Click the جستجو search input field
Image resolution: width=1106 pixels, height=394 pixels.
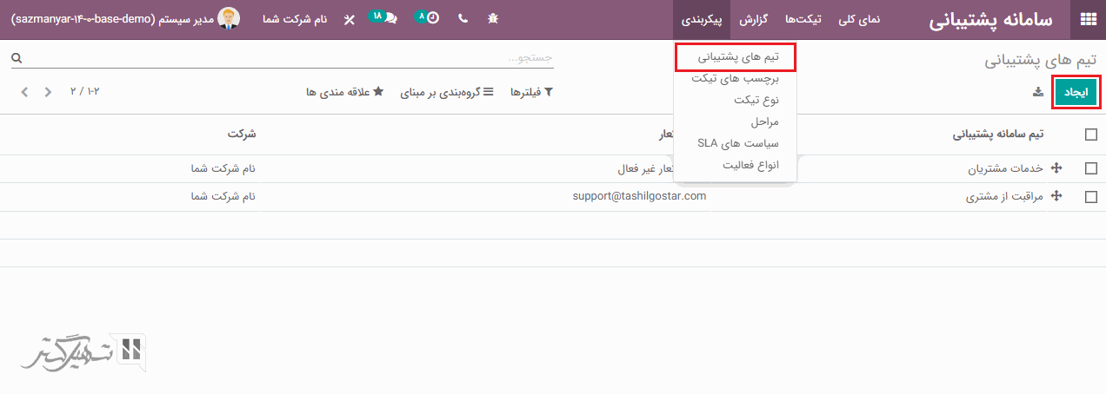coord(287,58)
